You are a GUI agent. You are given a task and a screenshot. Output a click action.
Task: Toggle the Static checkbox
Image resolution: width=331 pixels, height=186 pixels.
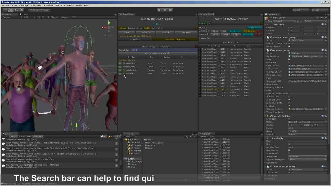click(317, 18)
